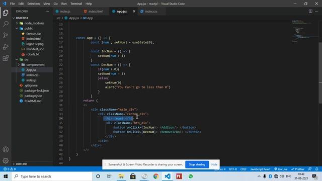Open the View menu
This screenshot has width=322, height=181.
pyautogui.click(x=47, y=4)
